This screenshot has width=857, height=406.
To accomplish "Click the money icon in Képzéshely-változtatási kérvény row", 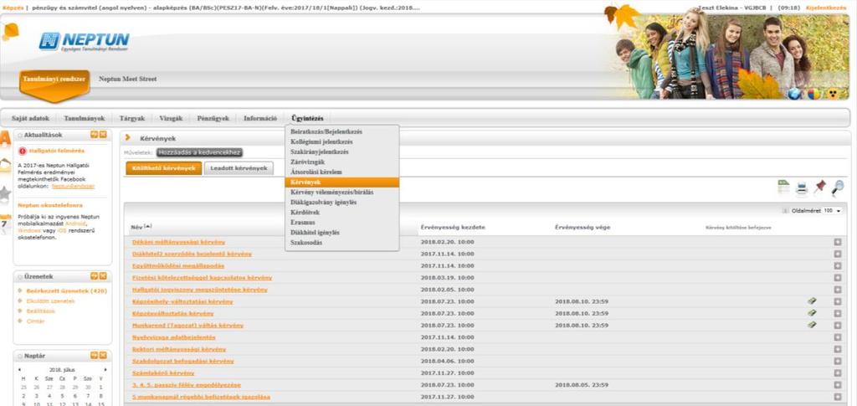I will (x=812, y=301).
